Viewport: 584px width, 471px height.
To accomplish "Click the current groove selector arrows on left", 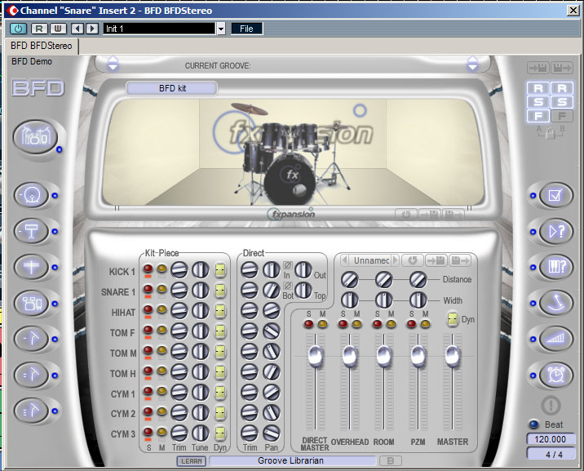I will tap(113, 64).
